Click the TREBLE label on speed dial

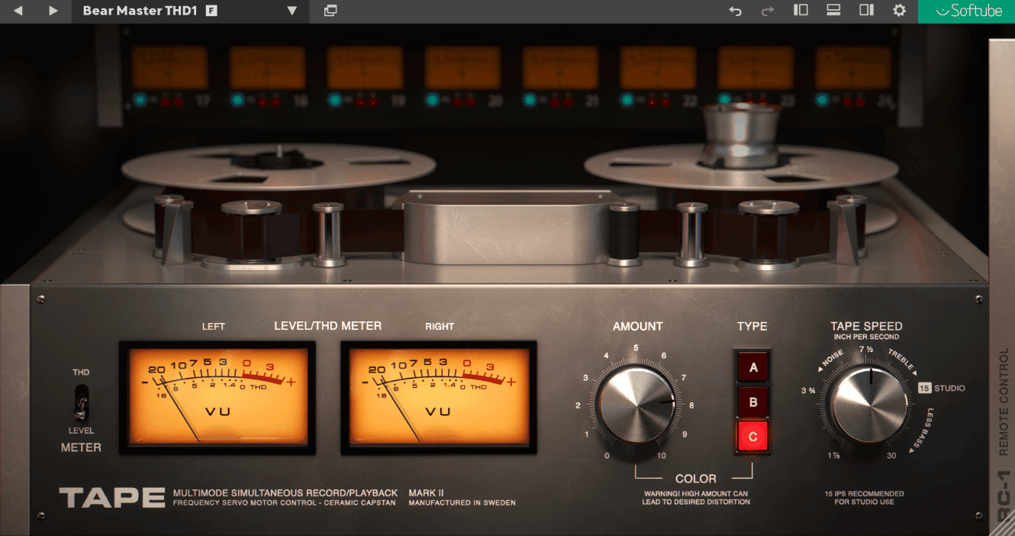pyautogui.click(x=901, y=360)
